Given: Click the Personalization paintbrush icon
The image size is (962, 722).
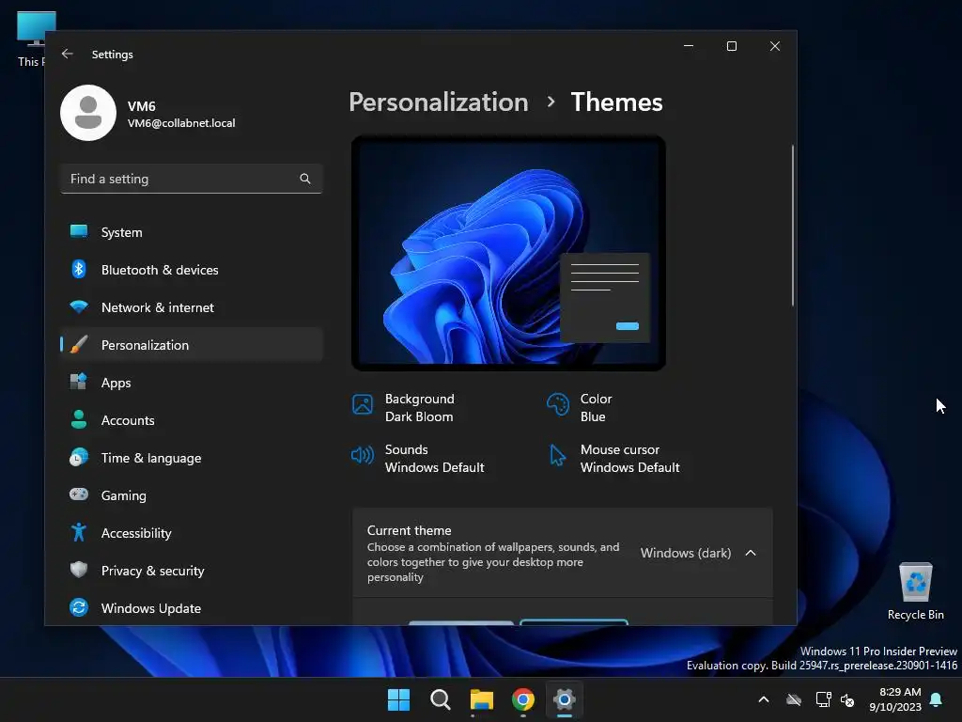Looking at the screenshot, I should [79, 344].
